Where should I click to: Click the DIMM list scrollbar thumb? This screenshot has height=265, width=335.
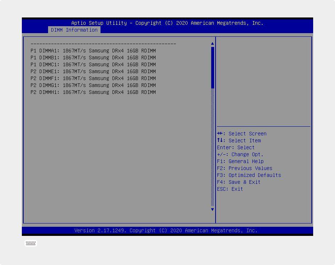pyautogui.click(x=213, y=67)
